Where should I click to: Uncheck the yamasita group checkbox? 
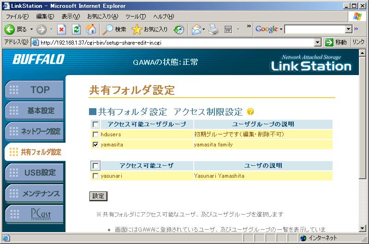(x=95, y=145)
